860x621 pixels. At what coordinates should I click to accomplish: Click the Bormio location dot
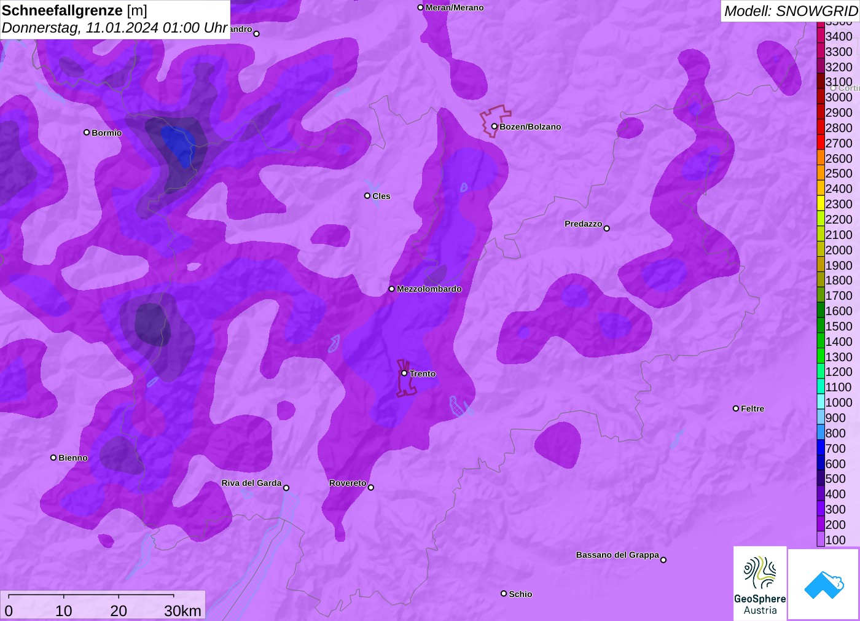coord(87,132)
